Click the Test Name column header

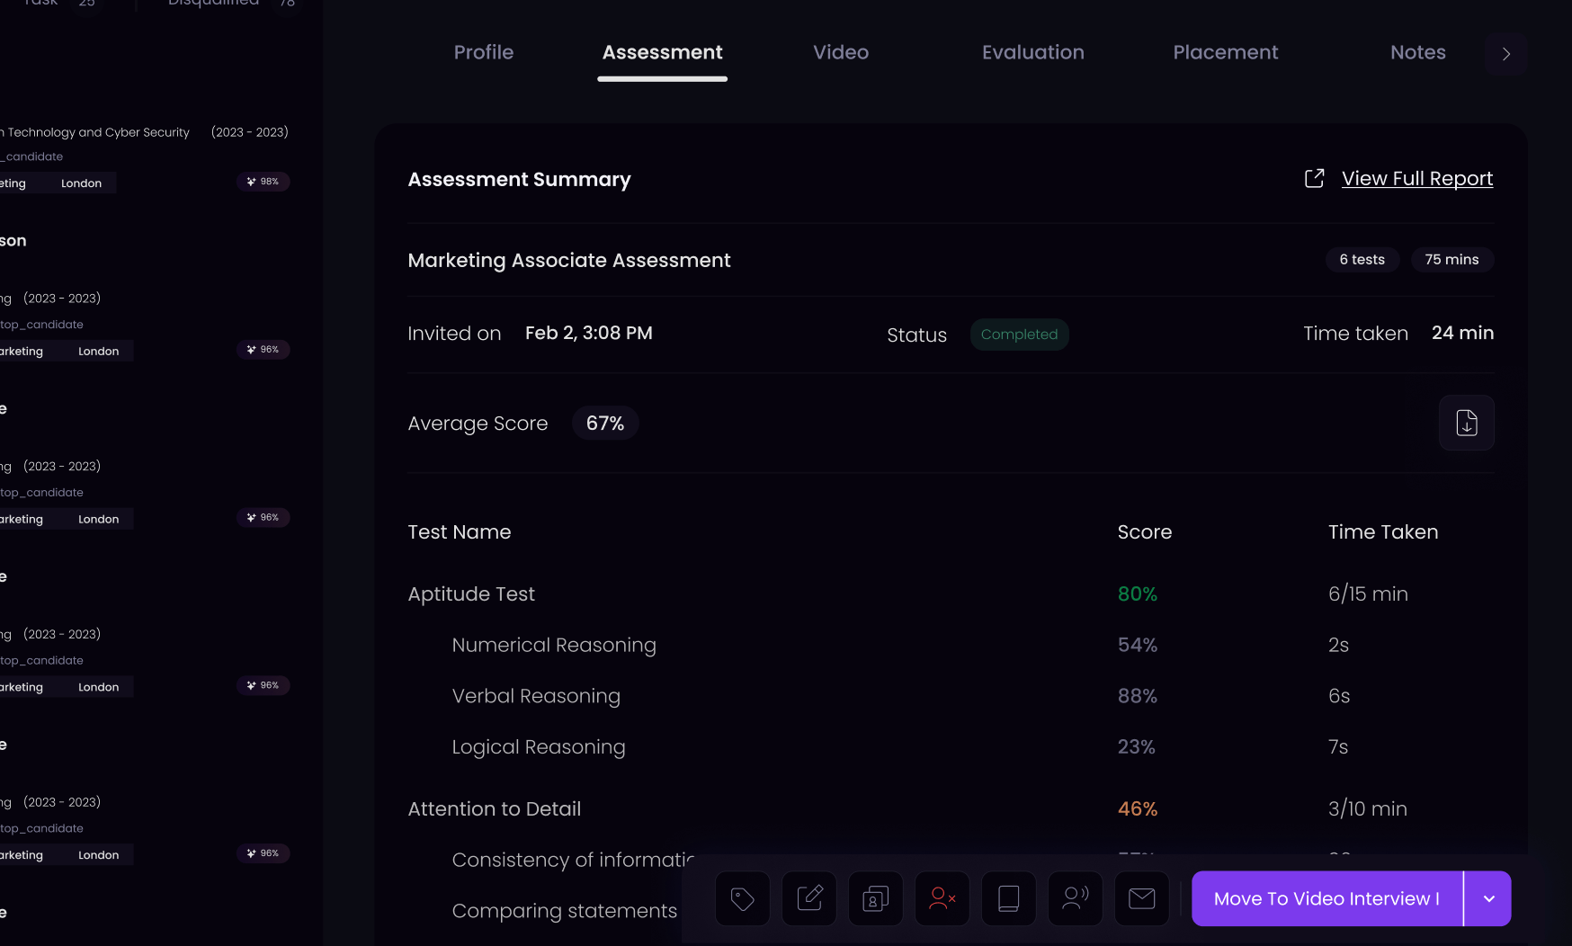[x=459, y=532]
